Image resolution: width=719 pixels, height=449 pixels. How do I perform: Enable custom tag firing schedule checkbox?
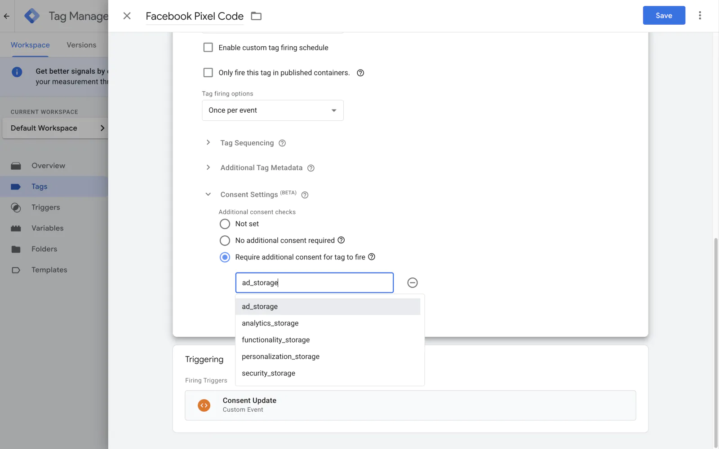[208, 48]
